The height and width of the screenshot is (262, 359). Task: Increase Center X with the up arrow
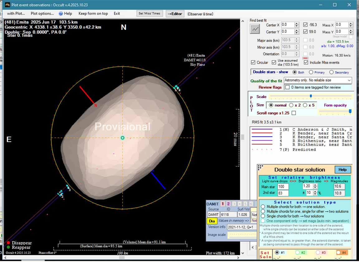(x=297, y=23)
